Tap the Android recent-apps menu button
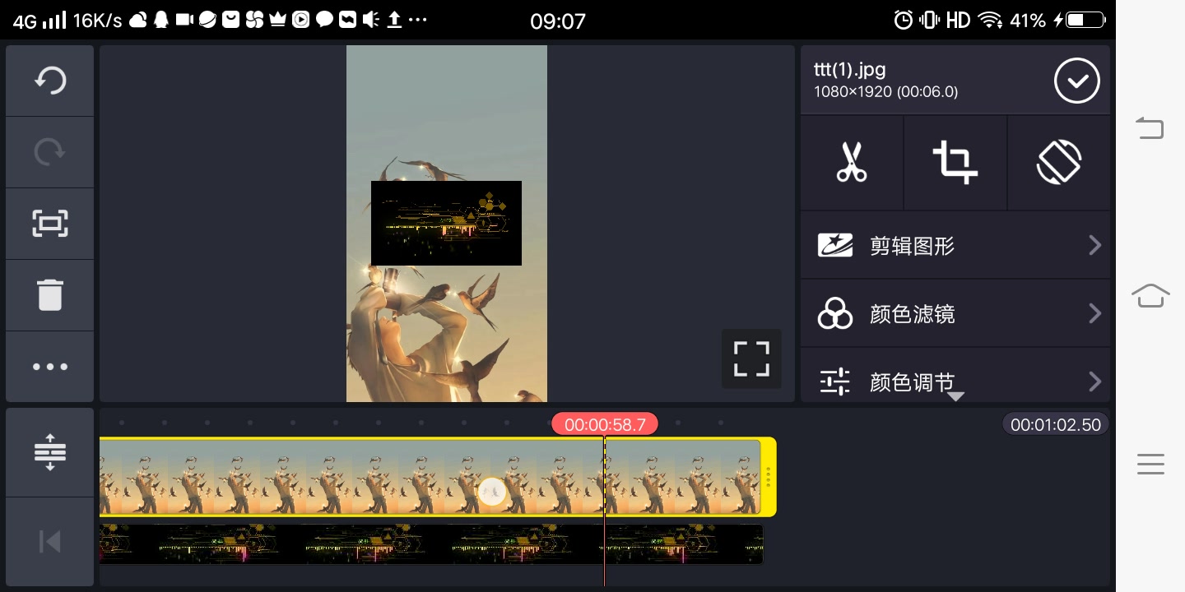Viewport: 1185px width, 592px height. point(1150,464)
